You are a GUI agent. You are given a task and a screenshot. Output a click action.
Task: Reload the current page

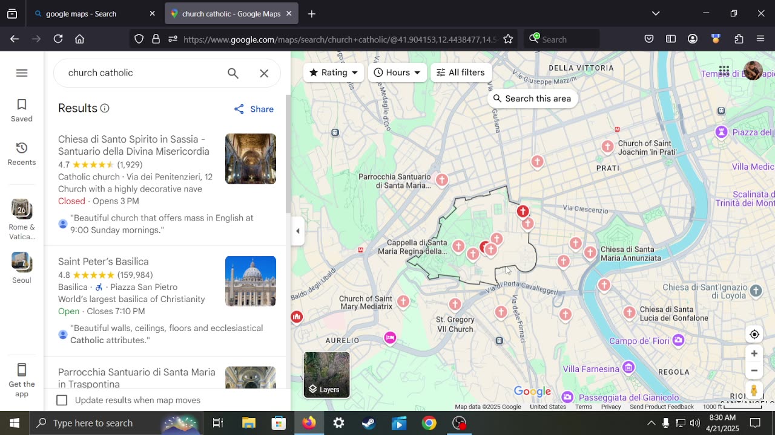click(58, 39)
